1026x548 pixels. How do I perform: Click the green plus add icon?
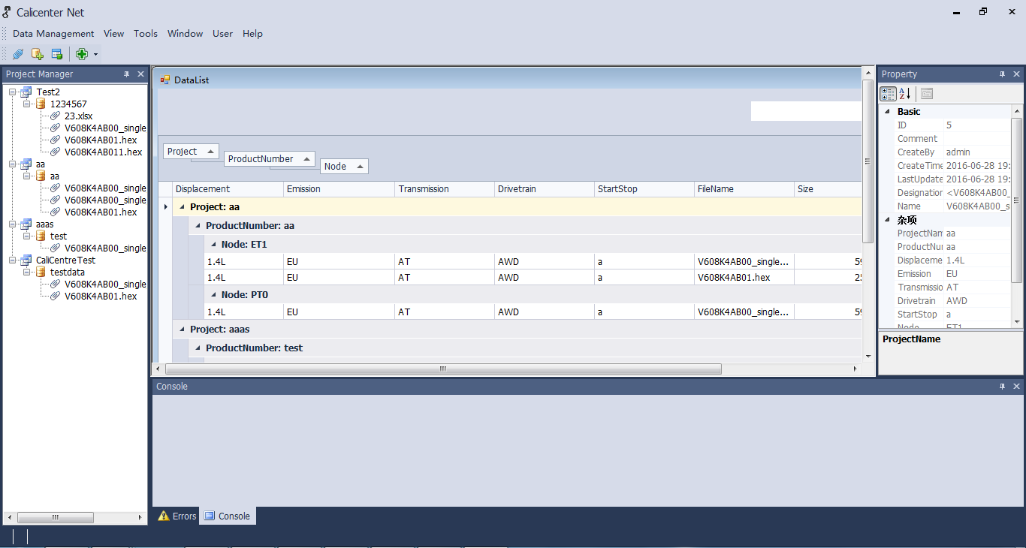point(82,54)
